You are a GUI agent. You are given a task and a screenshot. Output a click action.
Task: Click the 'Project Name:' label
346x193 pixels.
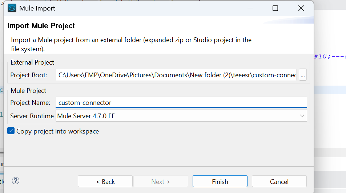[x=30, y=103]
